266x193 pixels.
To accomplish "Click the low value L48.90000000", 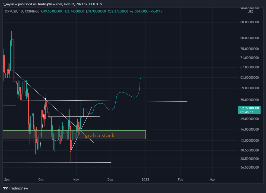I will pyautogui.click(x=96, y=11).
